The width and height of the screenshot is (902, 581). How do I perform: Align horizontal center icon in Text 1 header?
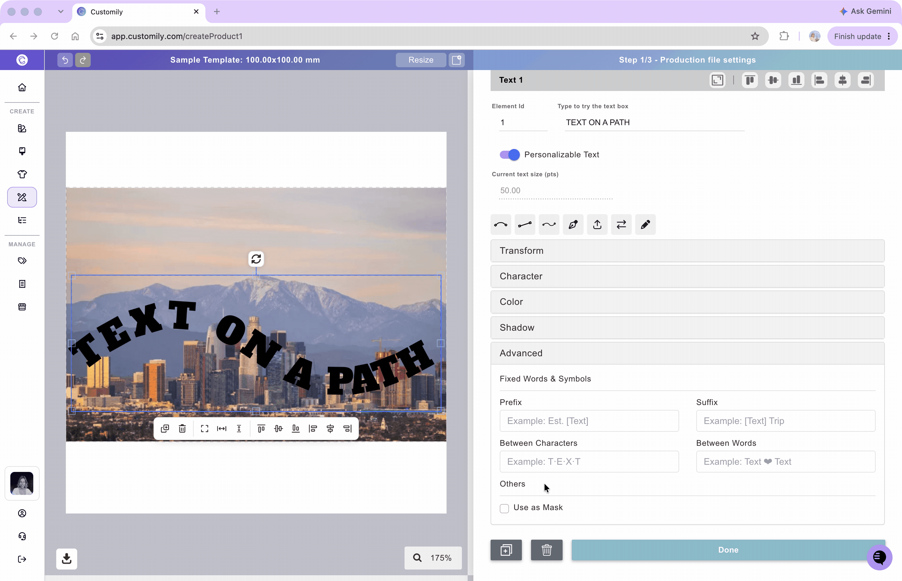tap(842, 80)
